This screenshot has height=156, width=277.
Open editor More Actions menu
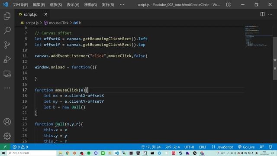tap(270, 14)
